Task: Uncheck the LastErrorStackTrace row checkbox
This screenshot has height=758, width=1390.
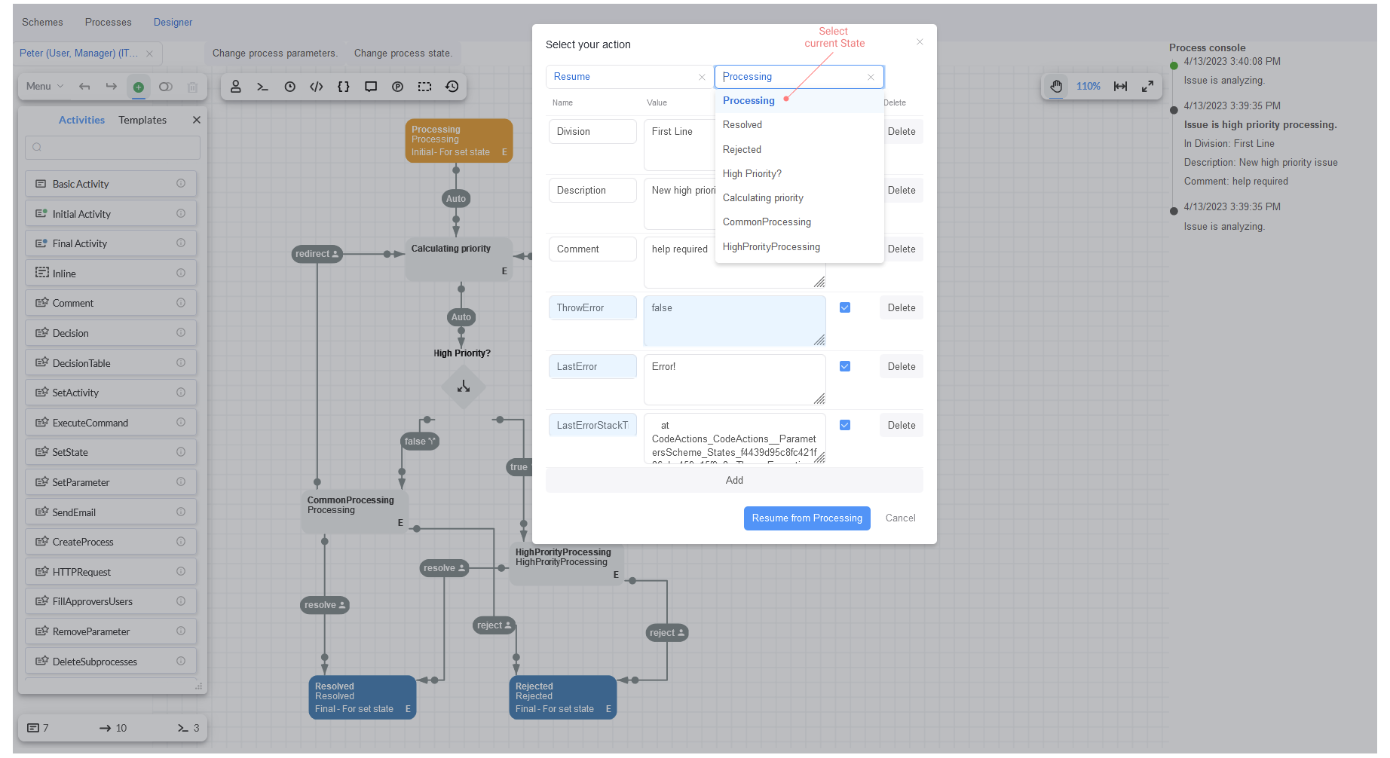Action: coord(845,425)
